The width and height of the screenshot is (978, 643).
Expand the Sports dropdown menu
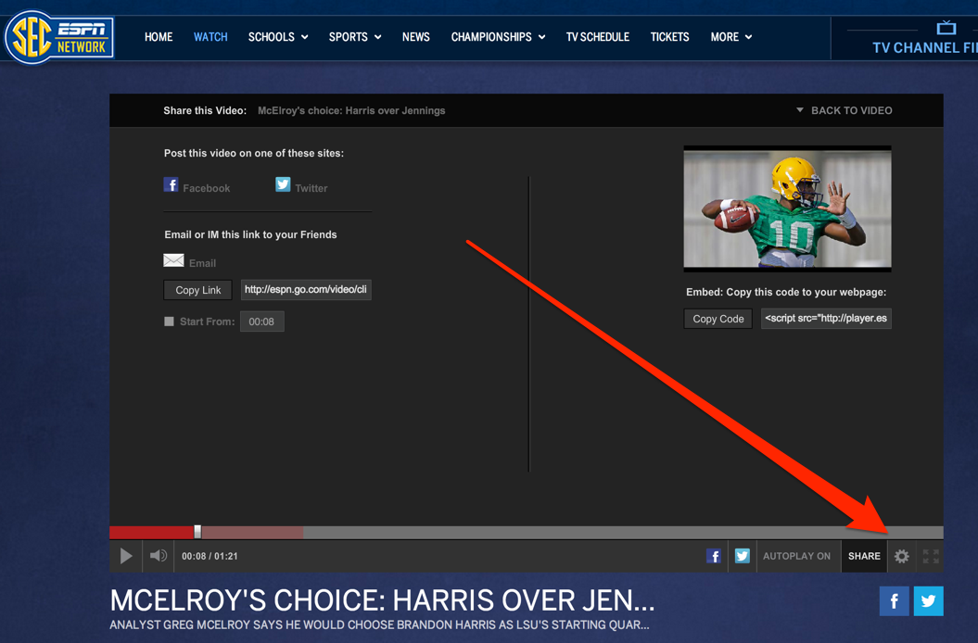(355, 37)
